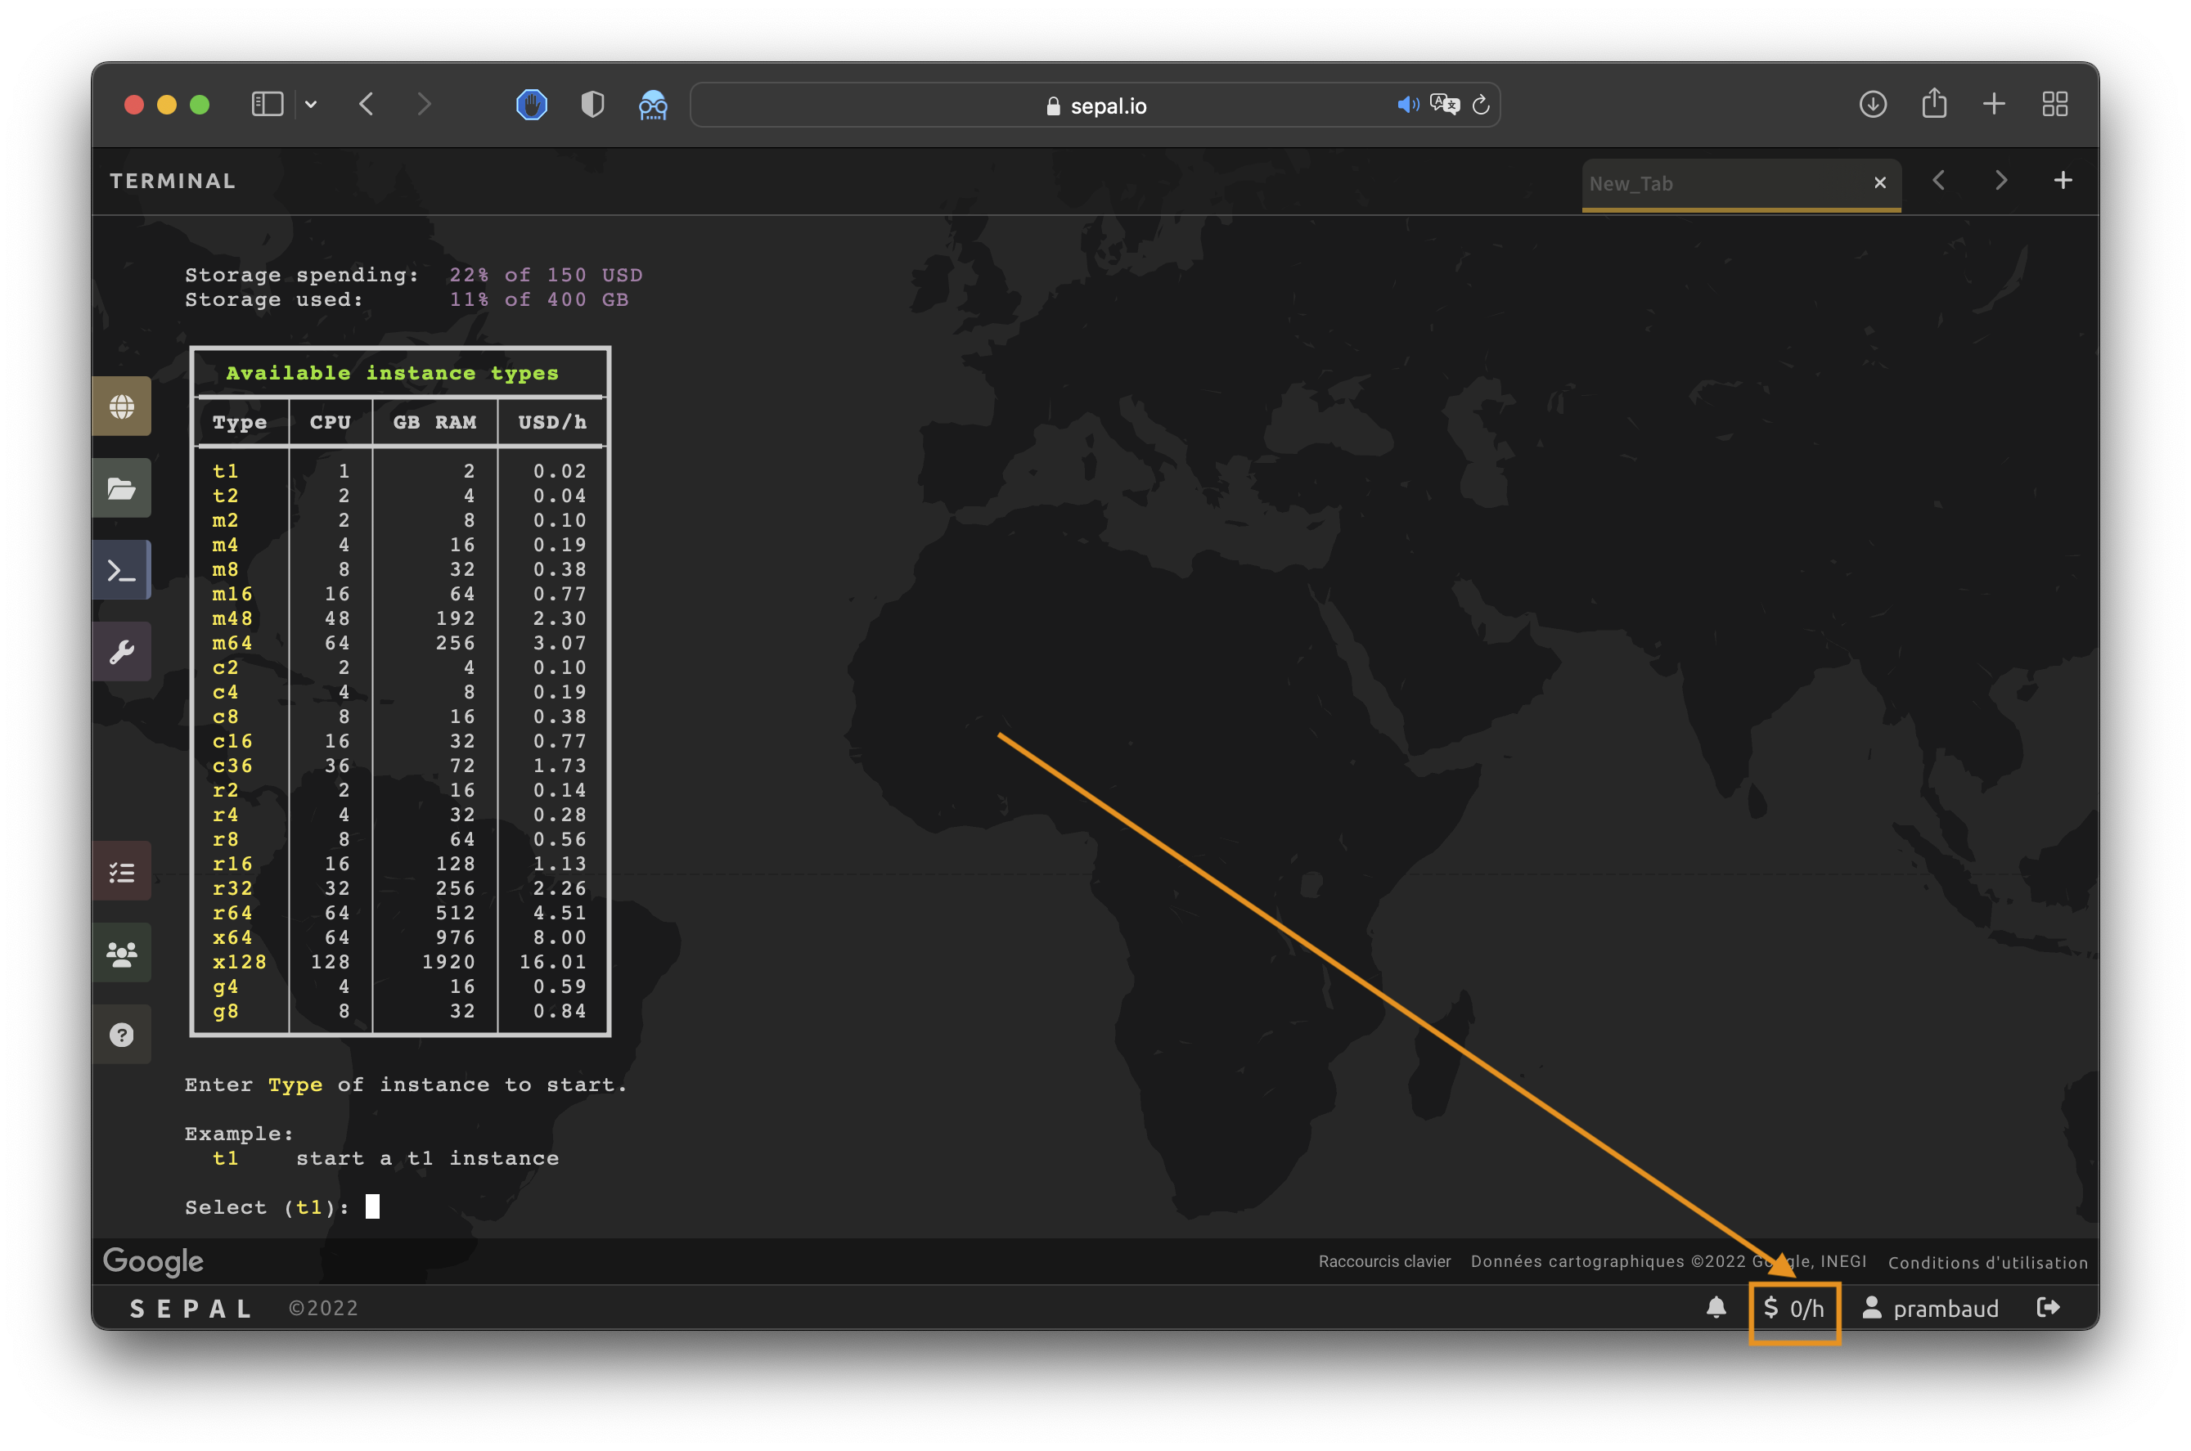Open the Users group icon in sidebar
Image resolution: width=2191 pixels, height=1451 pixels.
pos(121,953)
